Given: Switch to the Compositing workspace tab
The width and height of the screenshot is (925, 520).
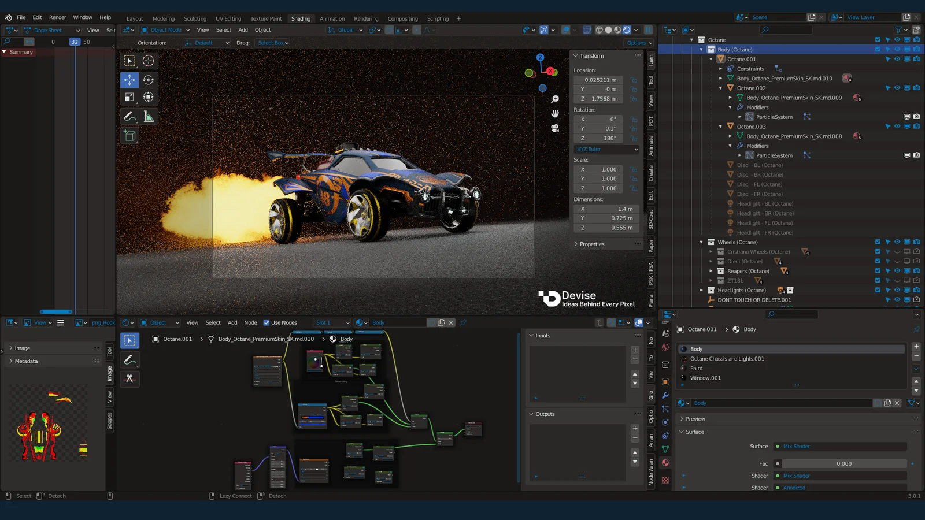Looking at the screenshot, I should (x=402, y=18).
